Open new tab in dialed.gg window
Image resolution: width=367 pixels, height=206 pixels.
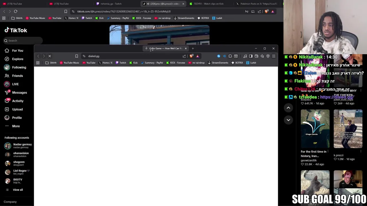coord(193,48)
